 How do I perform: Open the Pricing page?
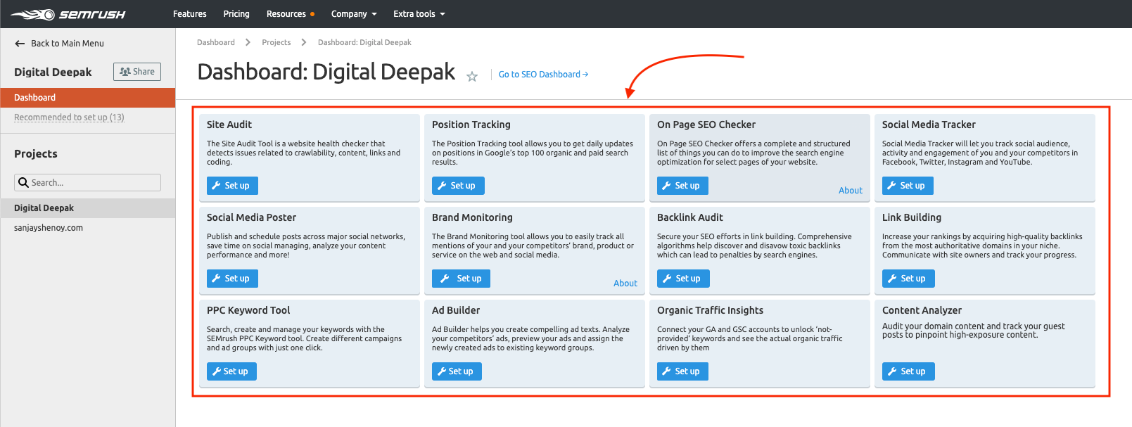[x=236, y=14]
